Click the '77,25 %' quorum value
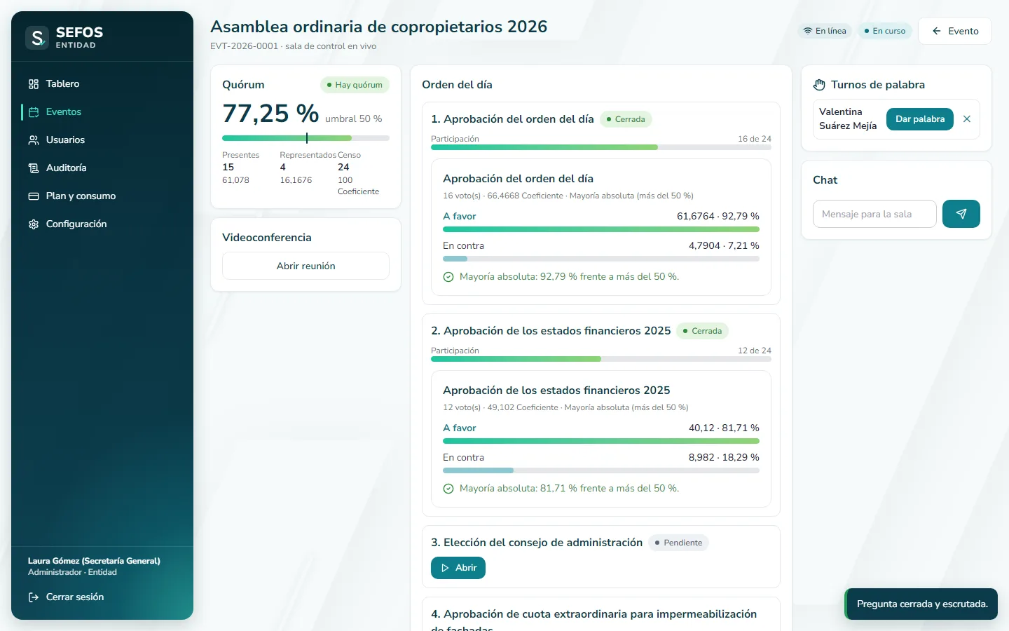This screenshot has height=631, width=1009. (270, 113)
